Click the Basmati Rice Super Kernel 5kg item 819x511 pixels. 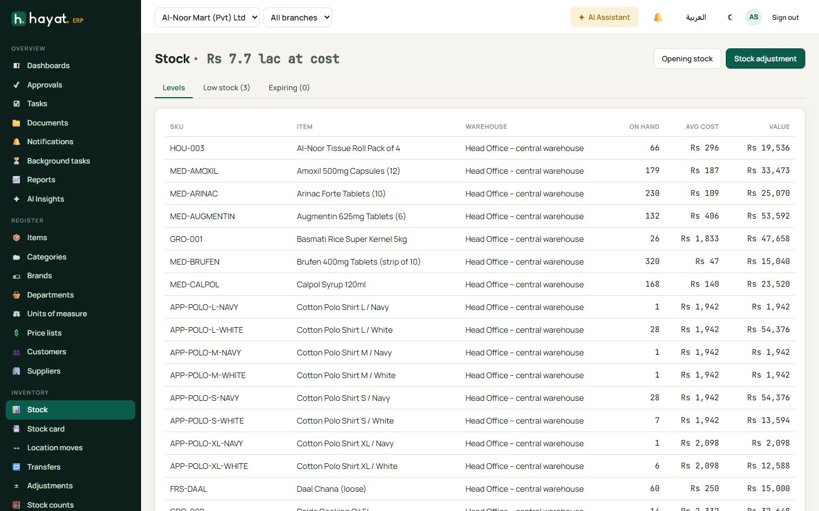[x=352, y=239]
